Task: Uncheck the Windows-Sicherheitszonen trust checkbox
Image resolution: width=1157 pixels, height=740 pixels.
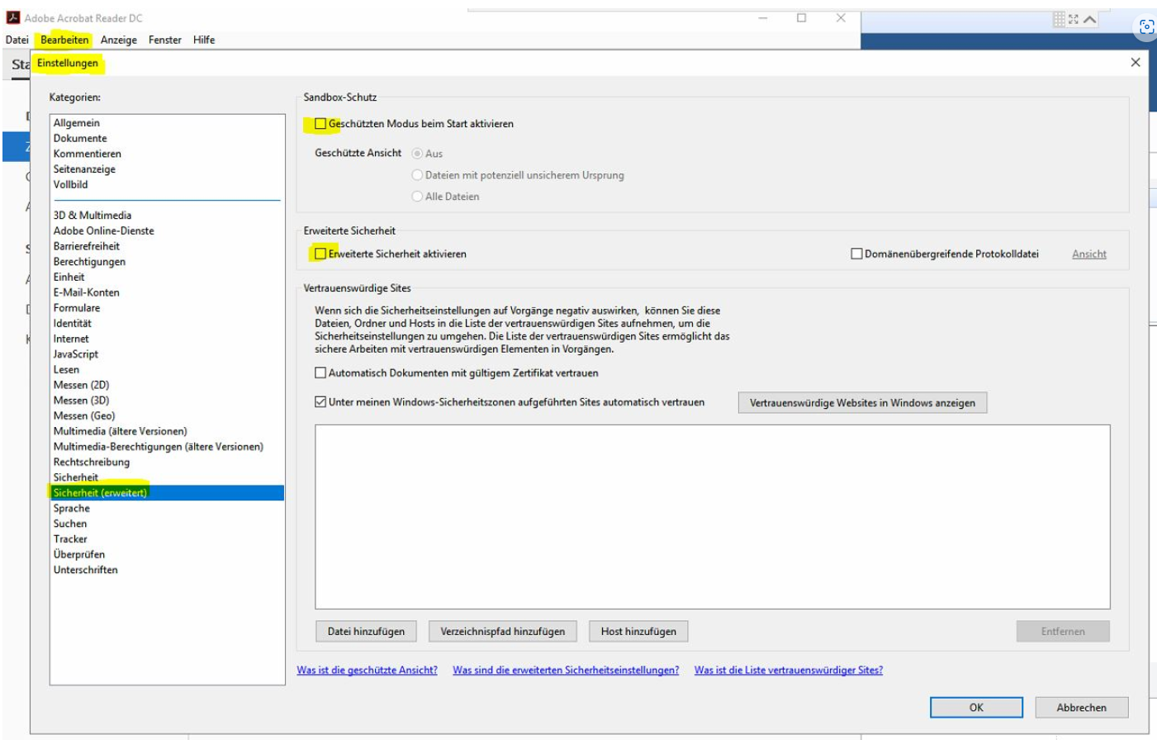Action: [320, 402]
